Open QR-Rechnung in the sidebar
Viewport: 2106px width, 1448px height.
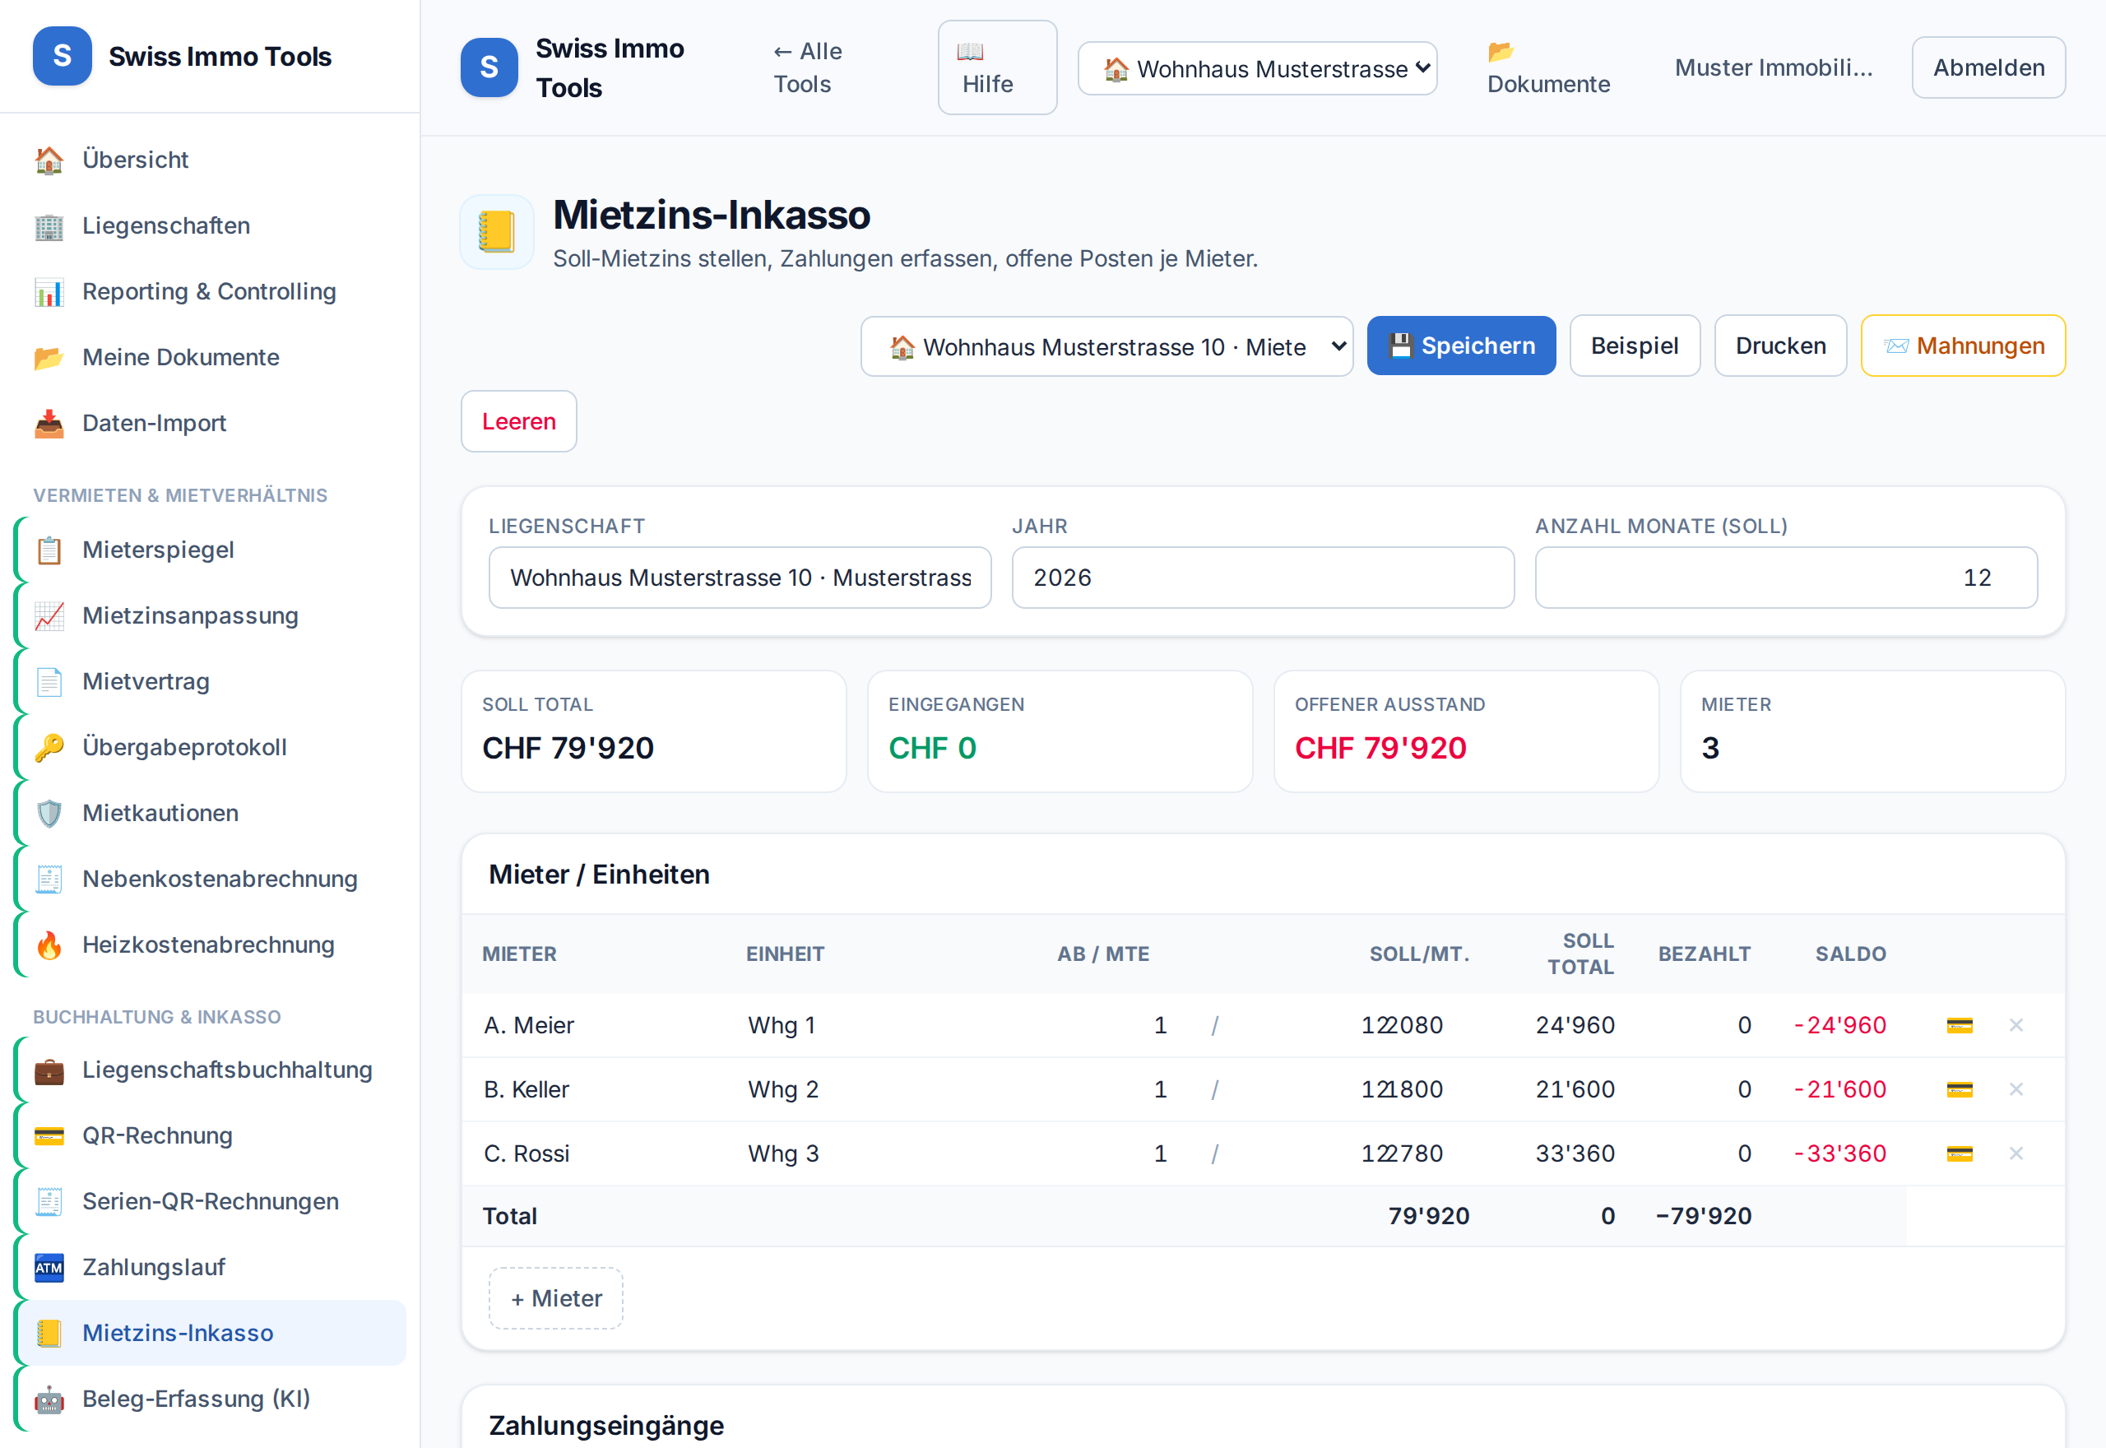(210, 1136)
